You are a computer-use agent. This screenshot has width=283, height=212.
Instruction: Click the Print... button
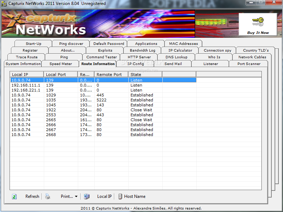tap(67, 196)
